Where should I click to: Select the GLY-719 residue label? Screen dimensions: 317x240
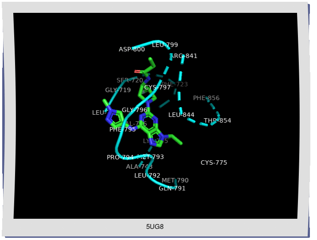click(x=118, y=90)
